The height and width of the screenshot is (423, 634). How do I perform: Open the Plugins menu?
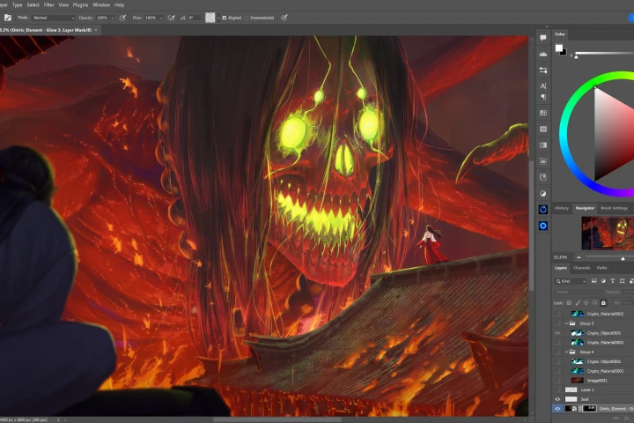[x=80, y=5]
